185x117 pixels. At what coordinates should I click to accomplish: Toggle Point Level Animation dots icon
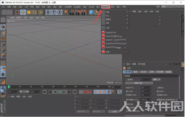pos(113,92)
